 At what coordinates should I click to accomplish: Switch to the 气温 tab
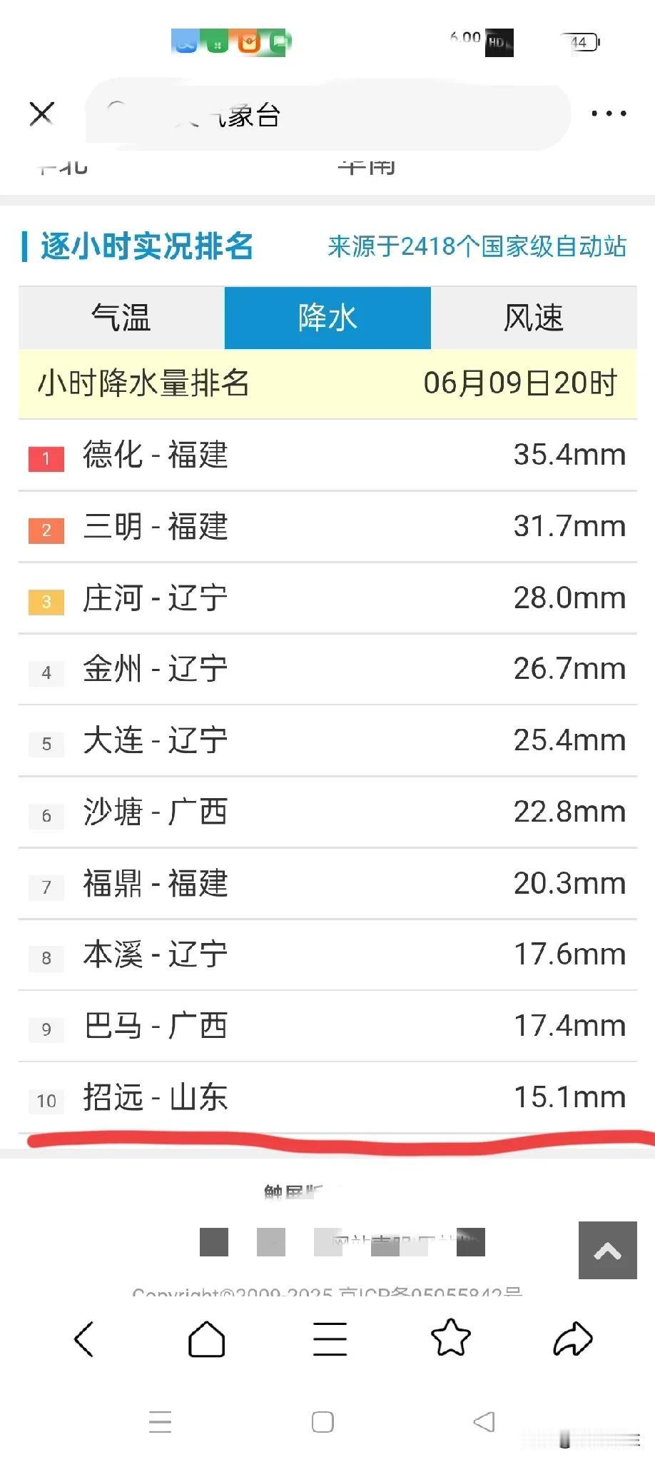(x=121, y=318)
